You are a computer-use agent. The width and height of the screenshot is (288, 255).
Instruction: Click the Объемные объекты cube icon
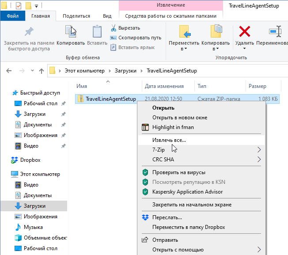pos(18,238)
